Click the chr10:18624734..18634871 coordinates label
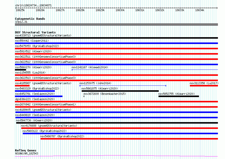Viewport: 225px width, 159px height. pos(33,5)
